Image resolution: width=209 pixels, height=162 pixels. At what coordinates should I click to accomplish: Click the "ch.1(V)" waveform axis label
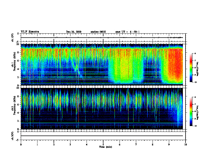13,38
